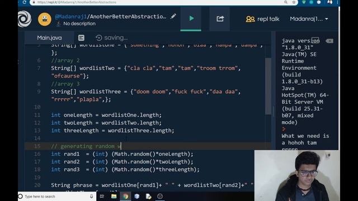This screenshot has height=201, width=358.
Task: Expand the Madanraj1 account dropdown
Action: (x=309, y=19)
